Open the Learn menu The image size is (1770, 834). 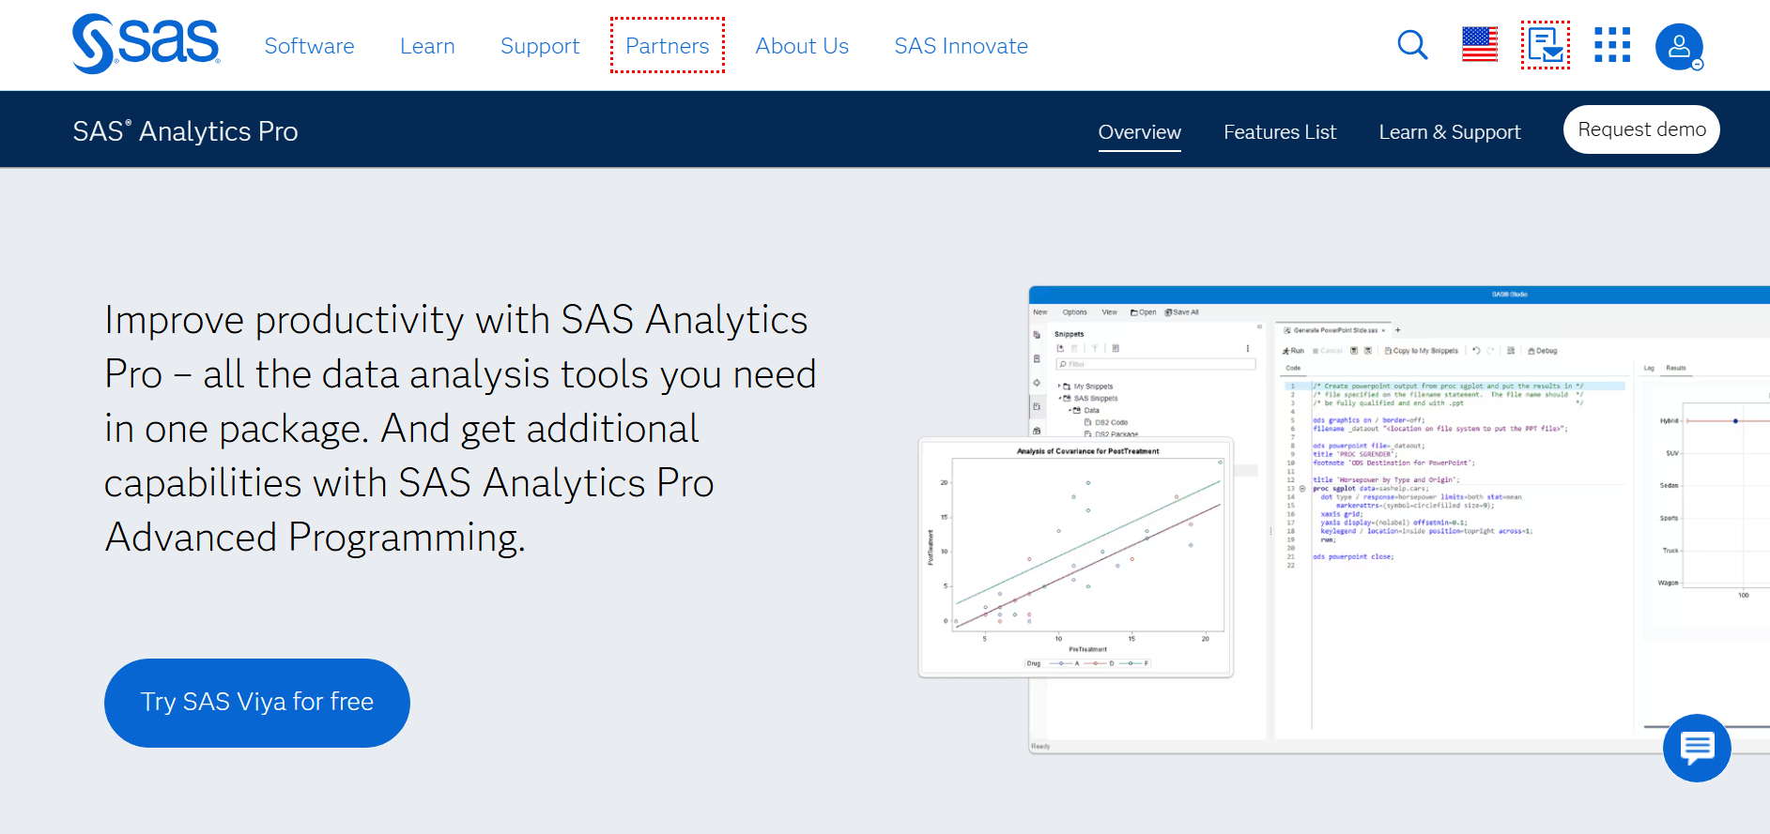[427, 46]
